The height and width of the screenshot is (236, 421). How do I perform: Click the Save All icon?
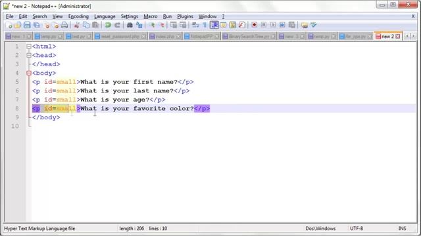pos(36,25)
